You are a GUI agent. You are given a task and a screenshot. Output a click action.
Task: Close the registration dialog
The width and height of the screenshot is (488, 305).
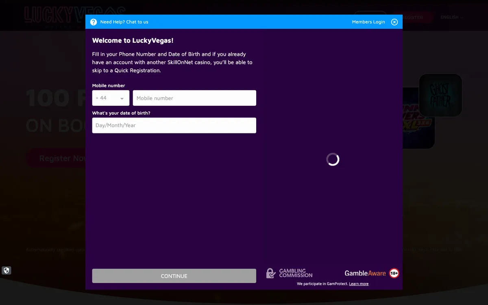[394, 22]
